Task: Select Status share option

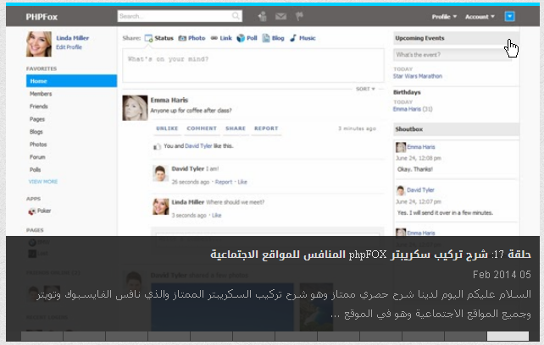Action: [159, 38]
